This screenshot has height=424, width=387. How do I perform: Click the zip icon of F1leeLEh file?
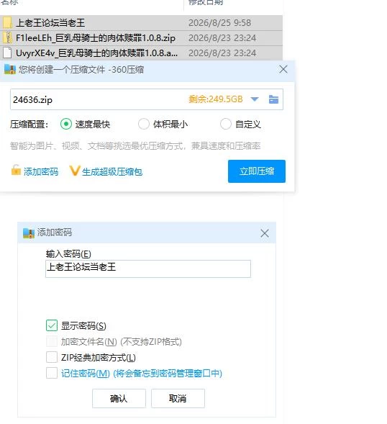click(x=8, y=38)
